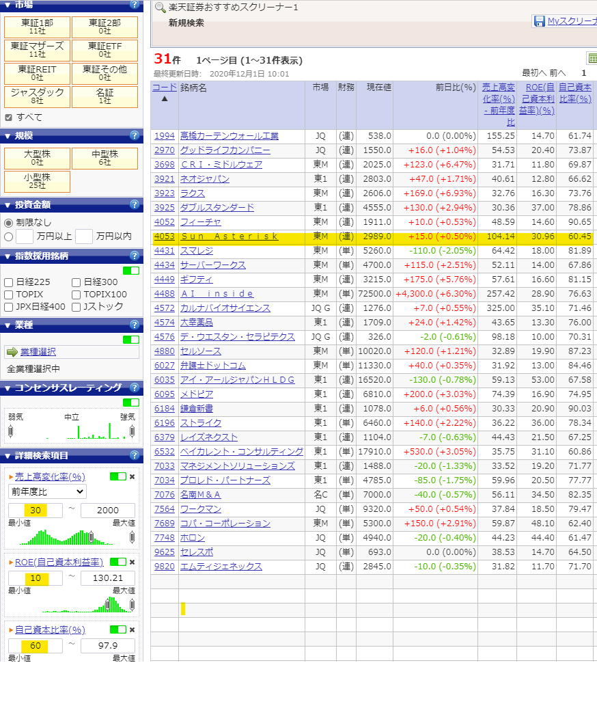Select the 制限なし radio button
The height and width of the screenshot is (719, 597).
tap(8, 223)
